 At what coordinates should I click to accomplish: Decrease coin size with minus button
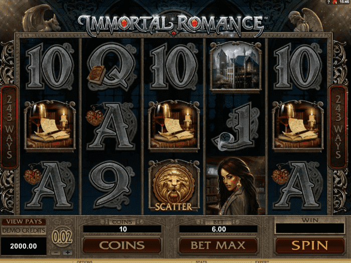pyautogui.click(x=56, y=252)
